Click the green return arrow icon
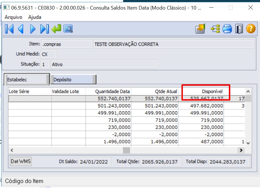Screen dimensions: 260x188 (56, 29)
